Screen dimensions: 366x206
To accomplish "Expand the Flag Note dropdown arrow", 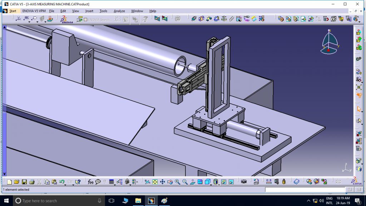I will 37,22.
